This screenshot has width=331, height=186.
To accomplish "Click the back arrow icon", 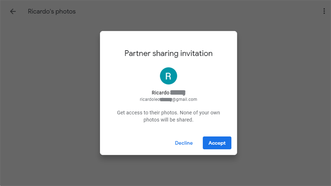I will pos(13,11).
